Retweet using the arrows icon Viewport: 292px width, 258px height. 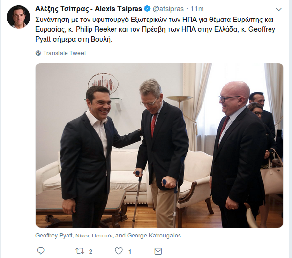[80, 251]
